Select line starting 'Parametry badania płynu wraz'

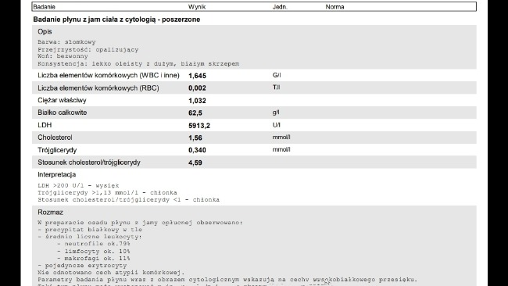point(227,280)
